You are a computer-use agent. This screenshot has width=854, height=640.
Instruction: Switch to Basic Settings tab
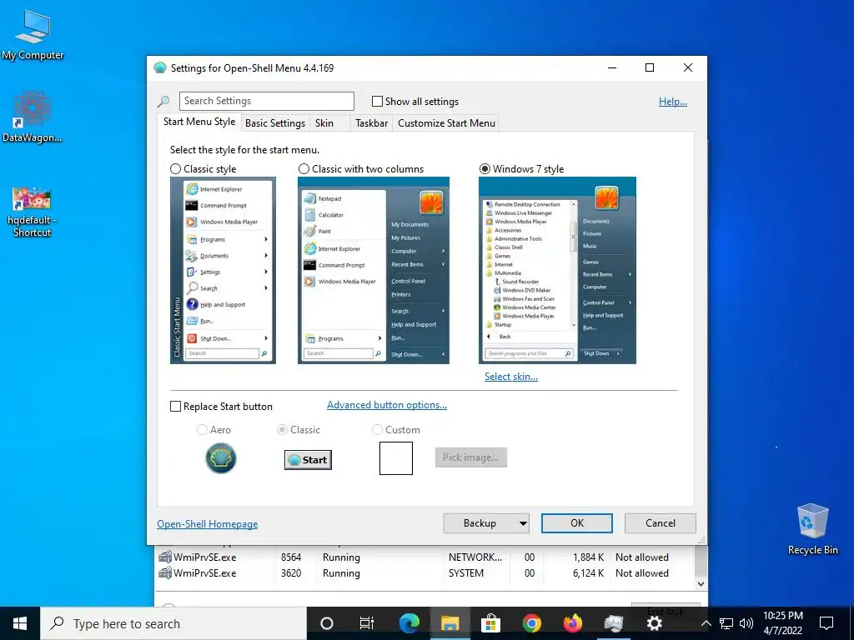pos(275,123)
